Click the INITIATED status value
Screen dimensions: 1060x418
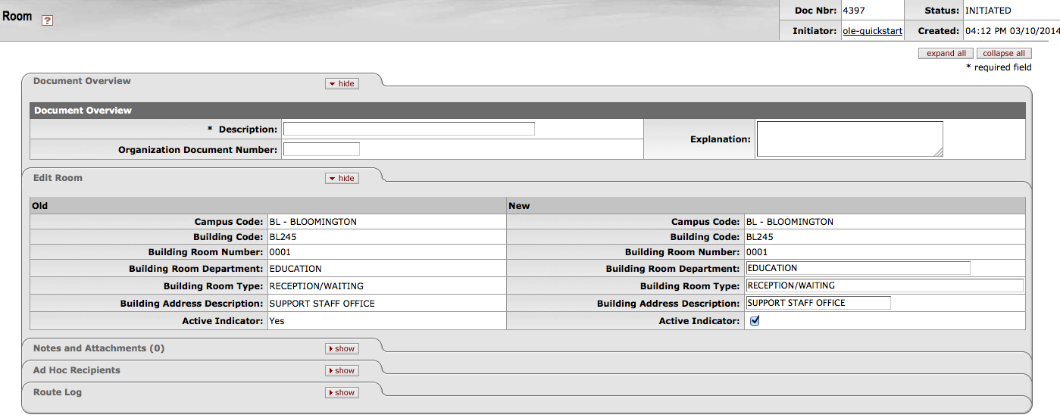click(988, 11)
